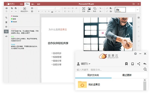Open the font name combo box
152x96 pixels.
[x=46, y=8]
